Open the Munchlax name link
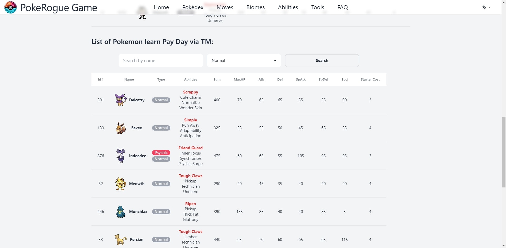506x248 pixels. pyautogui.click(x=138, y=212)
